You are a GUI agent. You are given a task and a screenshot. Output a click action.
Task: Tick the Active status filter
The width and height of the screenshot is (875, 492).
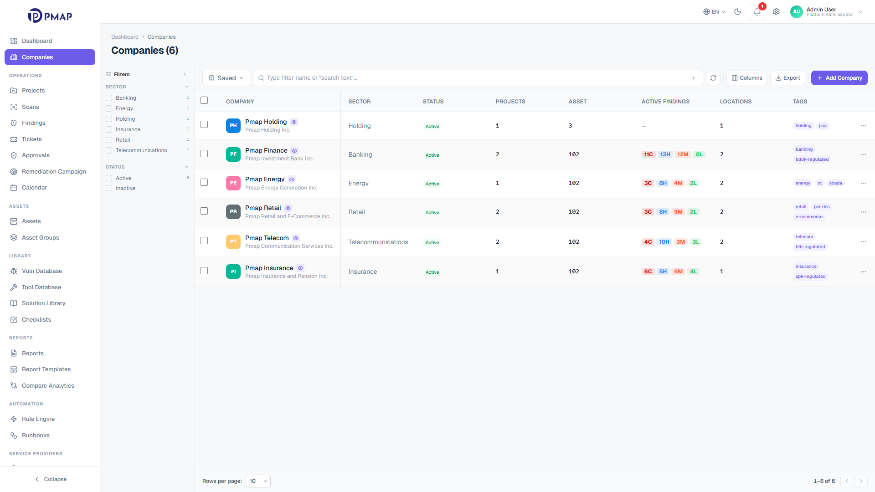tap(109, 178)
